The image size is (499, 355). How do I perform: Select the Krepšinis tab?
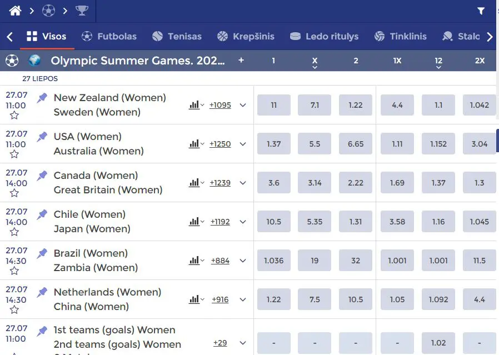pyautogui.click(x=246, y=37)
